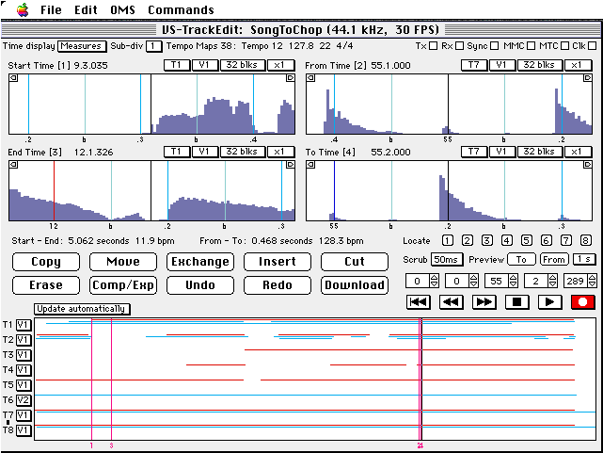Start recording with the red record button
Screen dimensions: 603x453
coord(583,302)
